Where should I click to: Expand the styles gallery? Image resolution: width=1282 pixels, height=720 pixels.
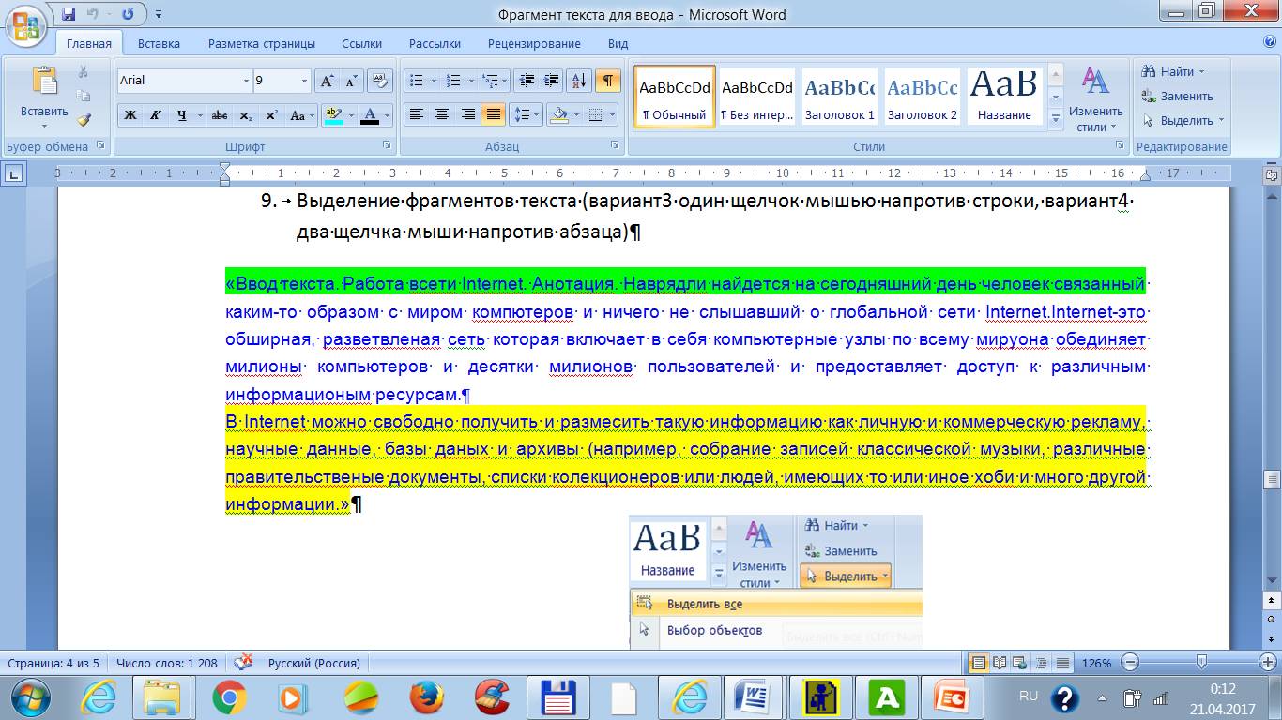point(1055,119)
